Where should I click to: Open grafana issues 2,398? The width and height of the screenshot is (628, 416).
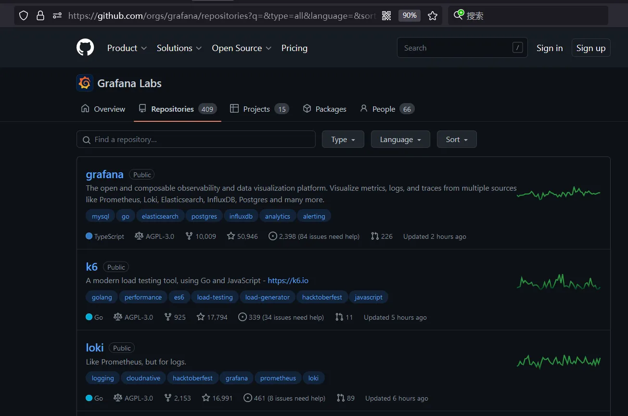click(x=314, y=236)
